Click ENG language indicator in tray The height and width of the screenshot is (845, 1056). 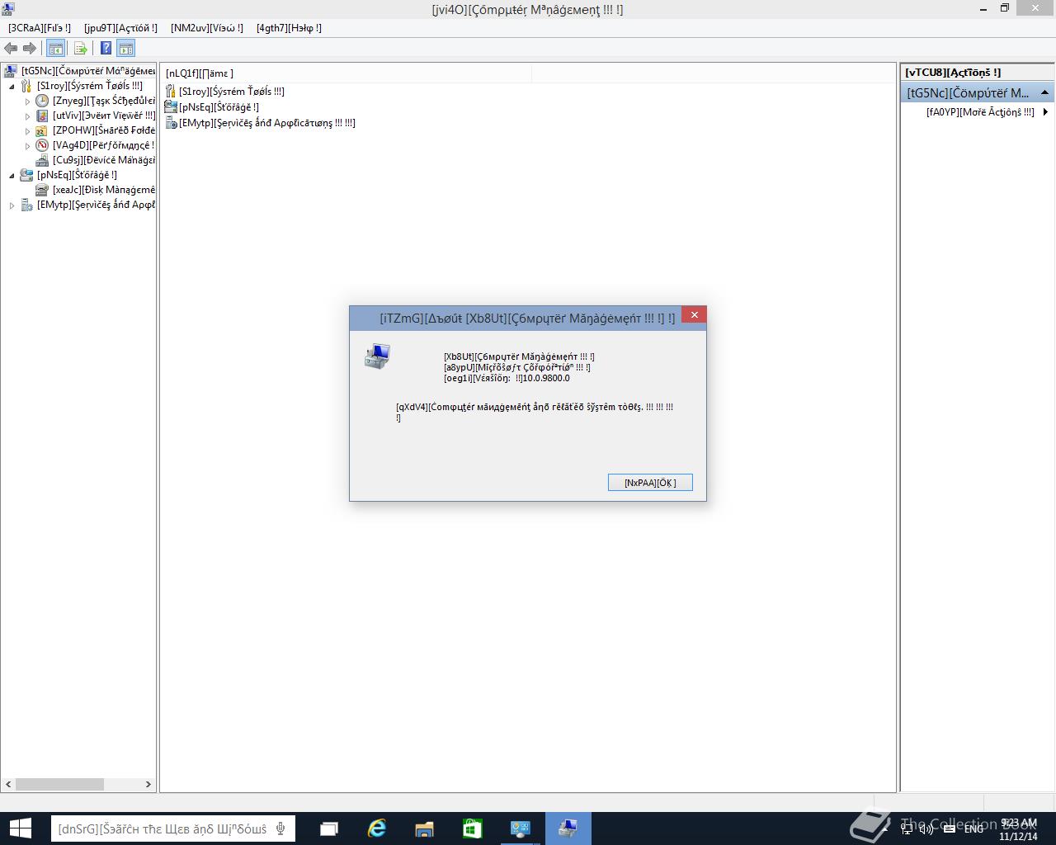973,828
